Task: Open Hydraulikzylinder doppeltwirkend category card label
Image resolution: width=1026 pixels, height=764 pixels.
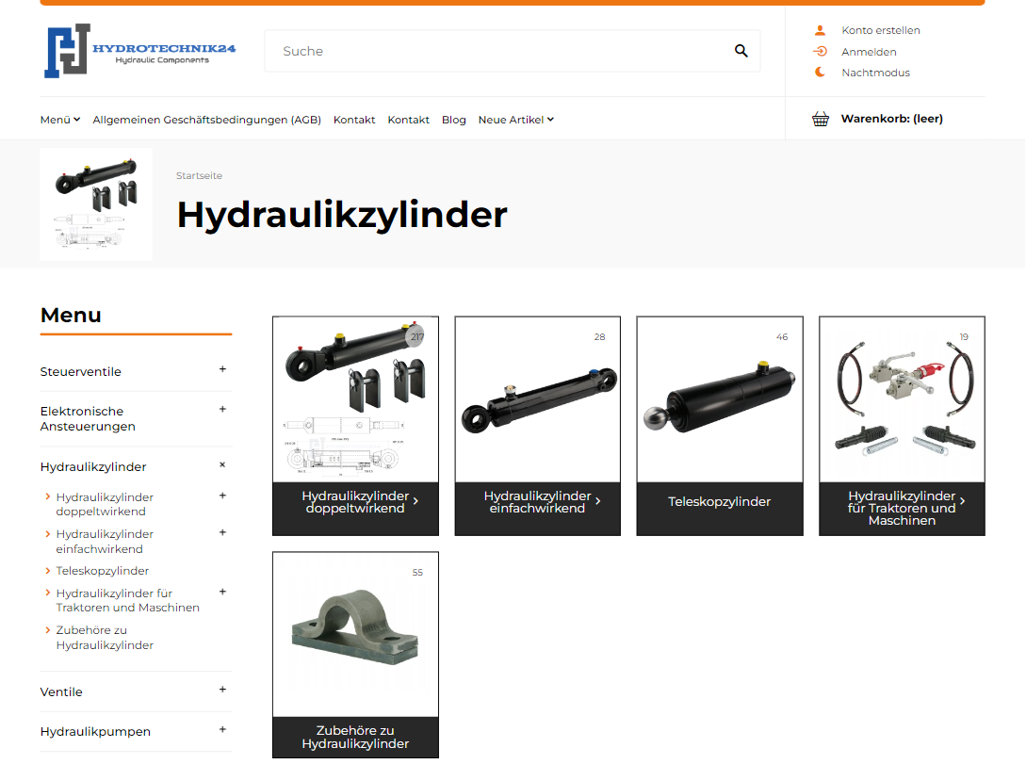Action: coord(355,502)
